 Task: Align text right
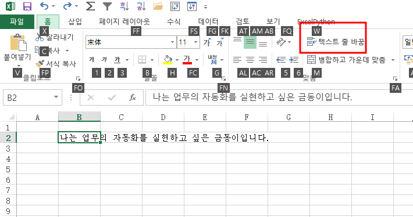click(263, 60)
